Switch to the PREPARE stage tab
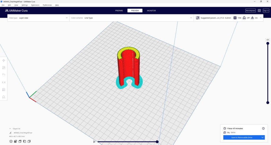This screenshot has width=271, height=145. [119, 11]
